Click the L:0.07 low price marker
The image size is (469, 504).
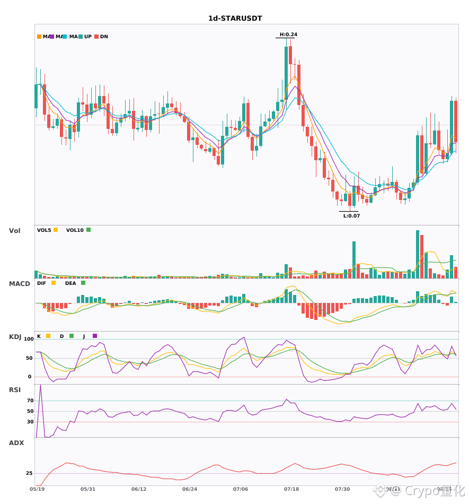[351, 216]
